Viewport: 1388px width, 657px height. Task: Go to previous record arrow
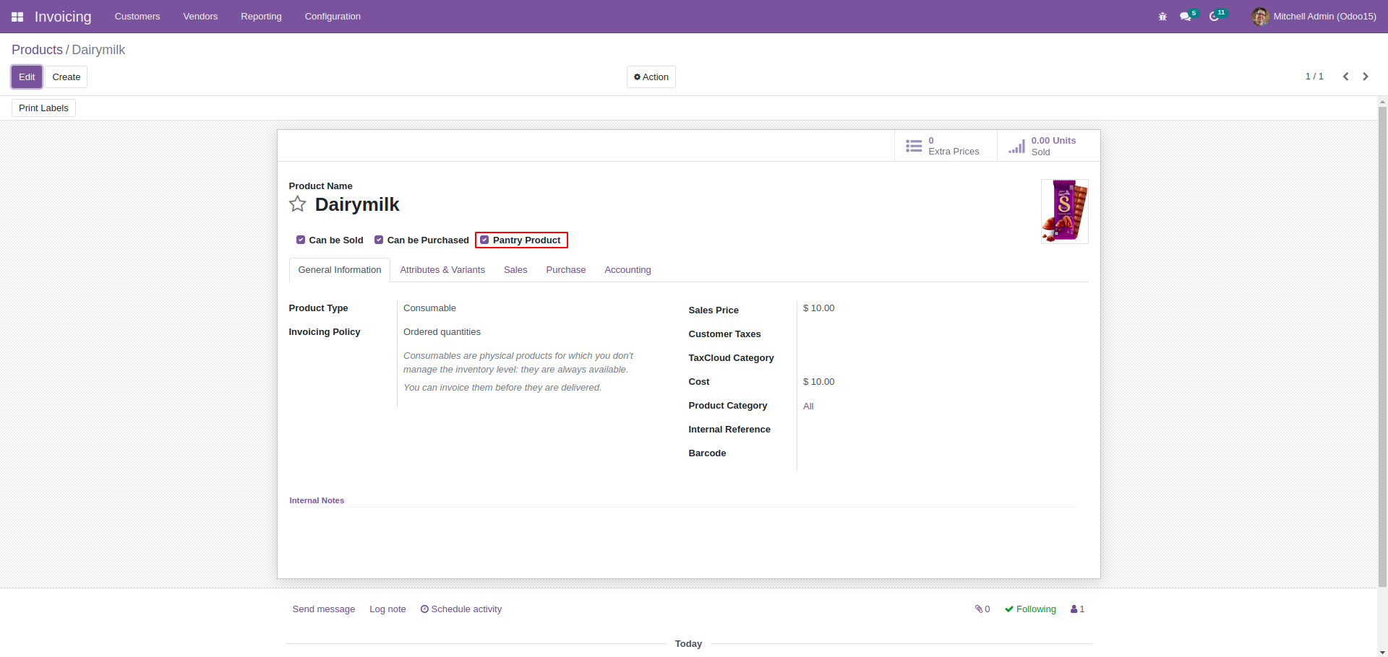click(x=1345, y=77)
